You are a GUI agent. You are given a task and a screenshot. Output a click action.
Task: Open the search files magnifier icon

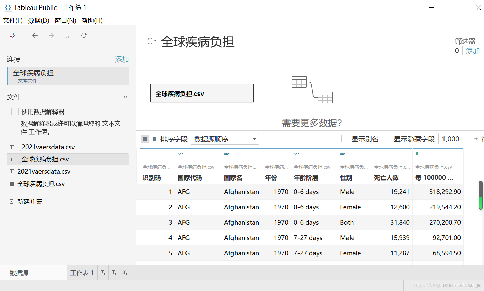(125, 97)
